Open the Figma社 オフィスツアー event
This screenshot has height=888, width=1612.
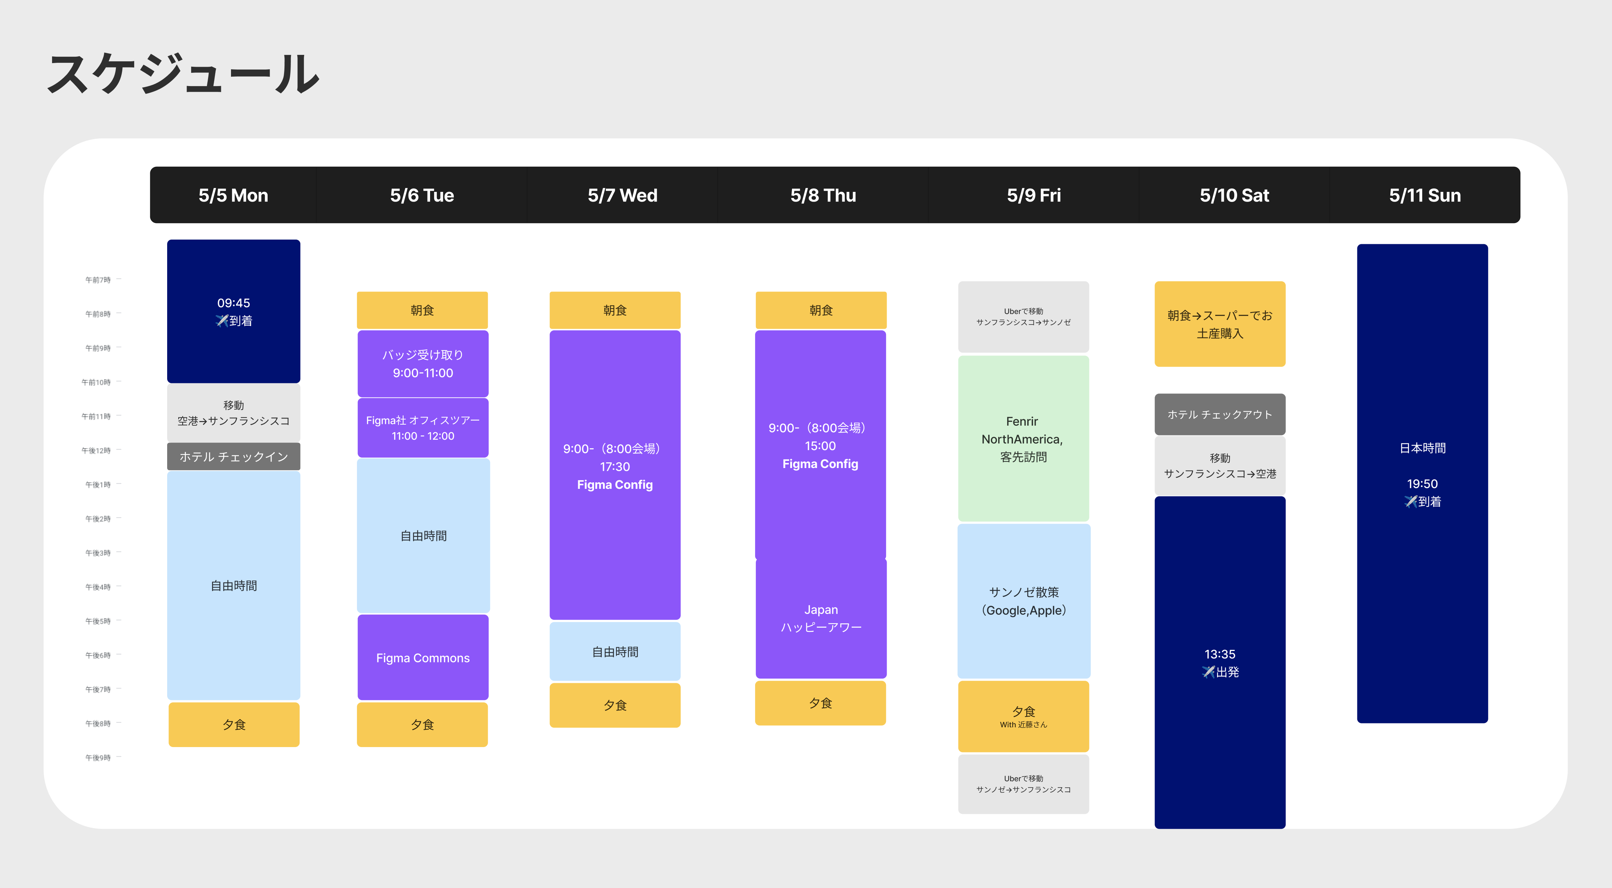423,428
